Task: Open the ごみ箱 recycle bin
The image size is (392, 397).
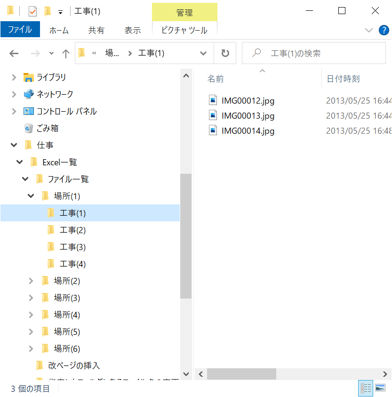Action: pos(47,128)
